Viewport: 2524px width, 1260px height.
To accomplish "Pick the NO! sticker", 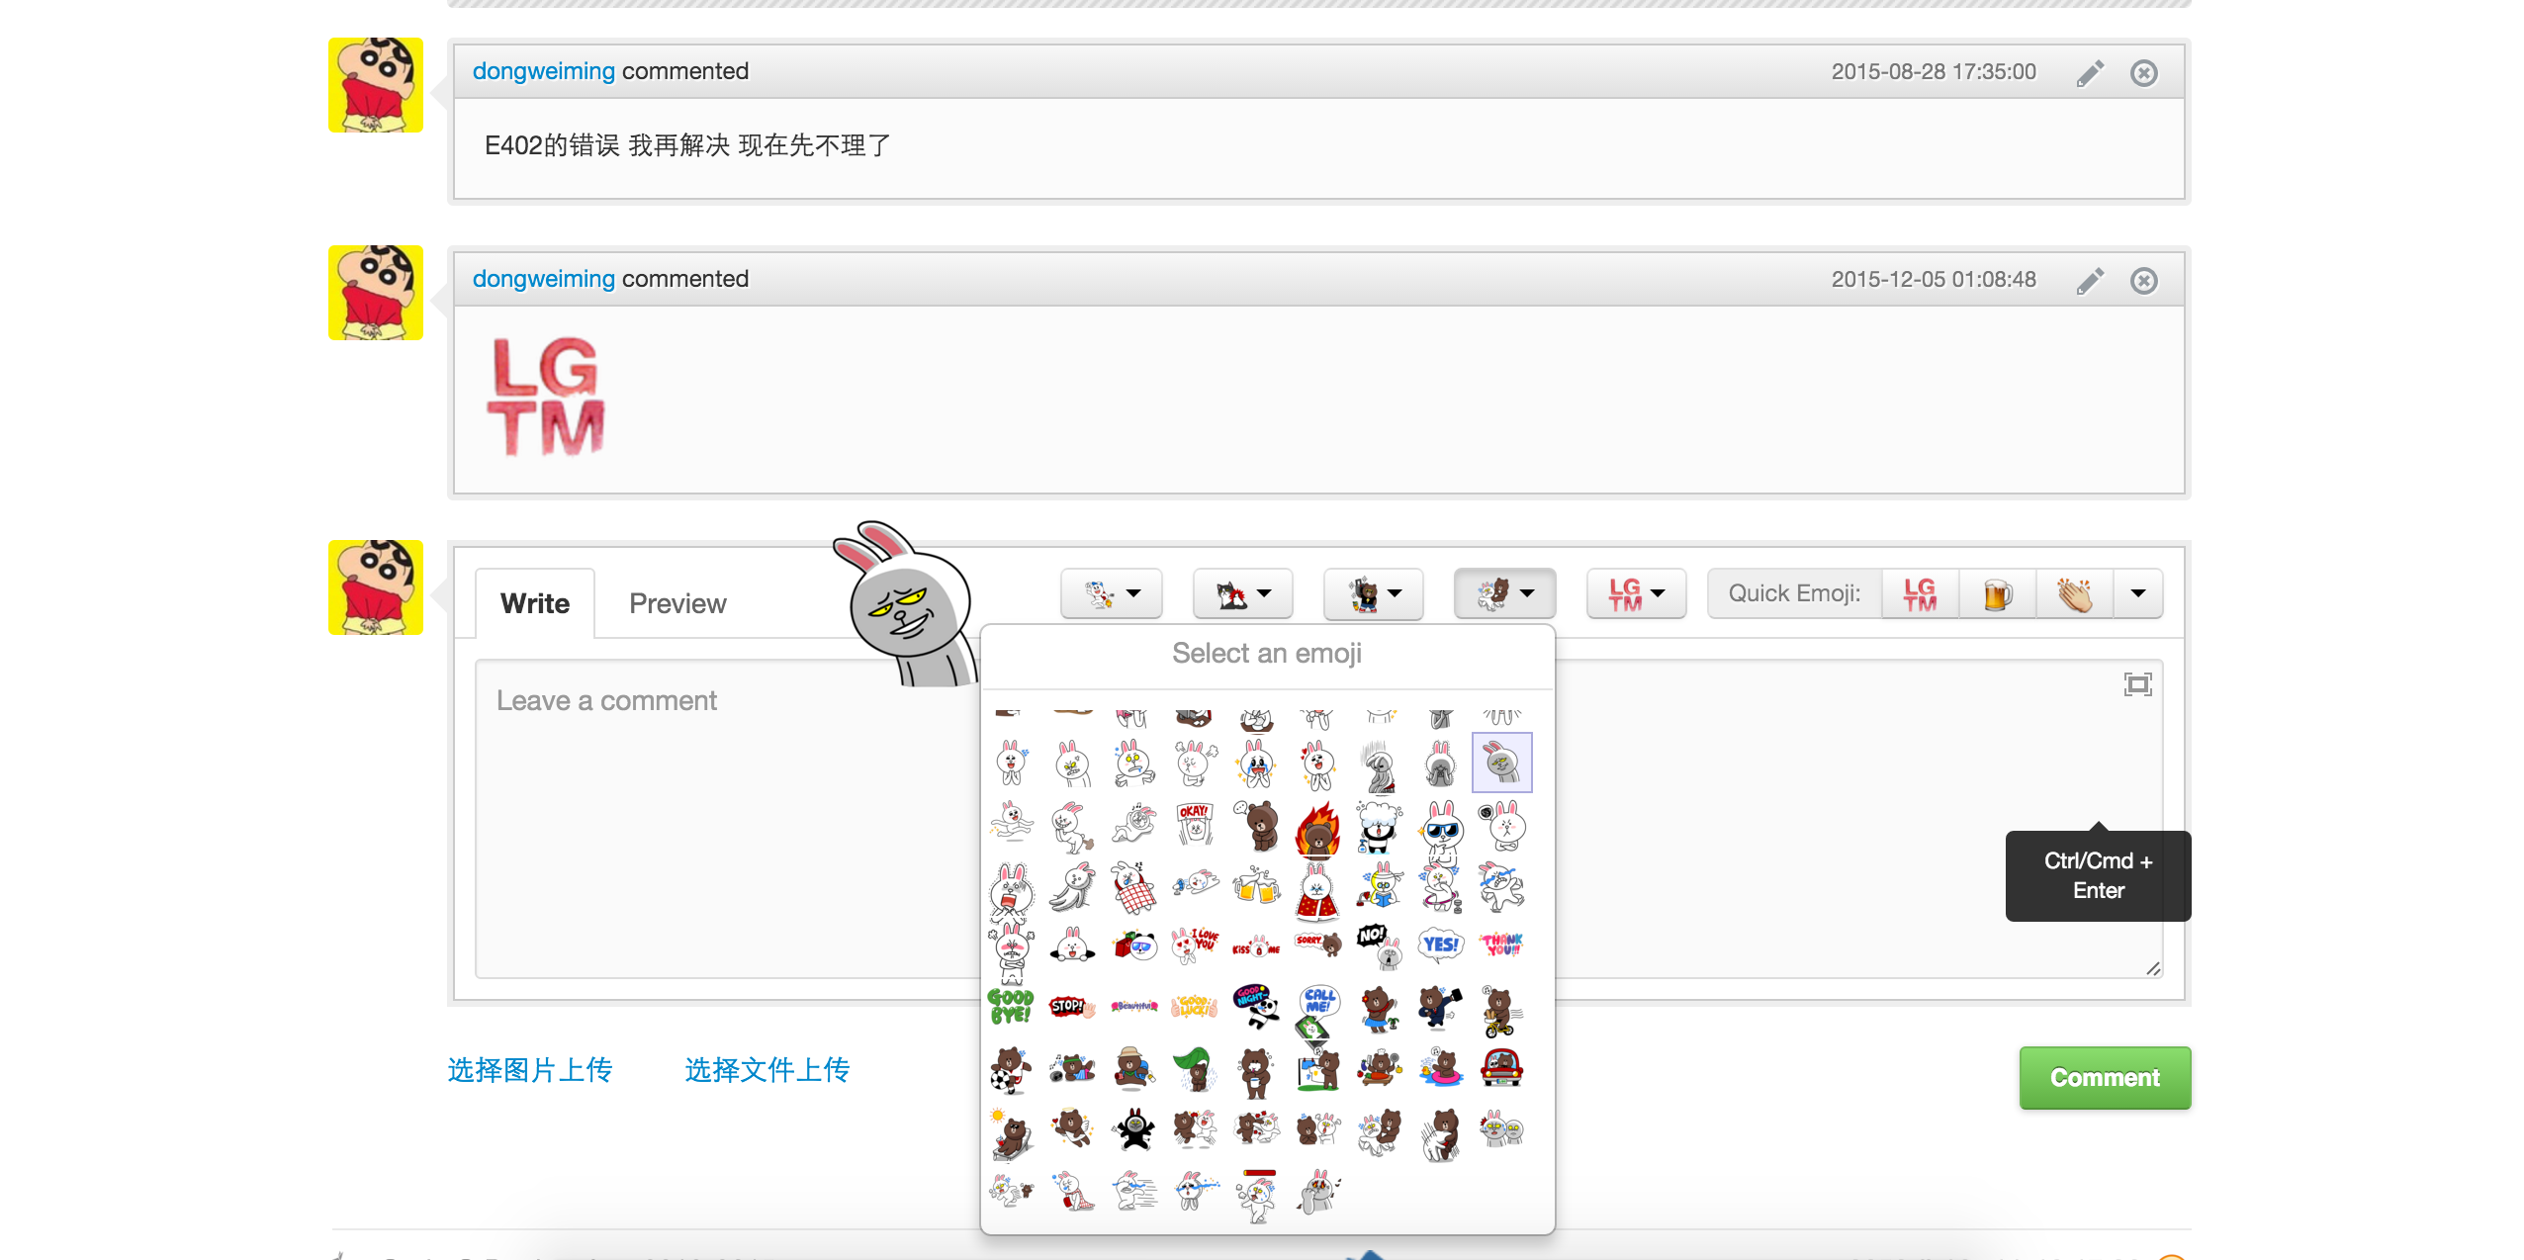I will (1379, 945).
